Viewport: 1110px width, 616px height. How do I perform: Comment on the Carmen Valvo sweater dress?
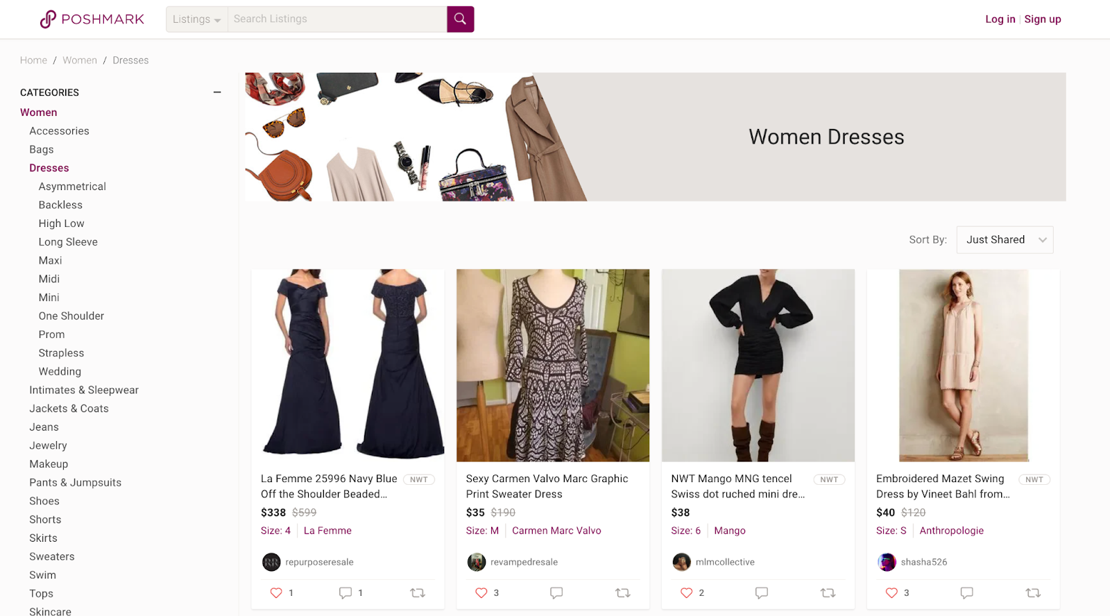pos(556,592)
